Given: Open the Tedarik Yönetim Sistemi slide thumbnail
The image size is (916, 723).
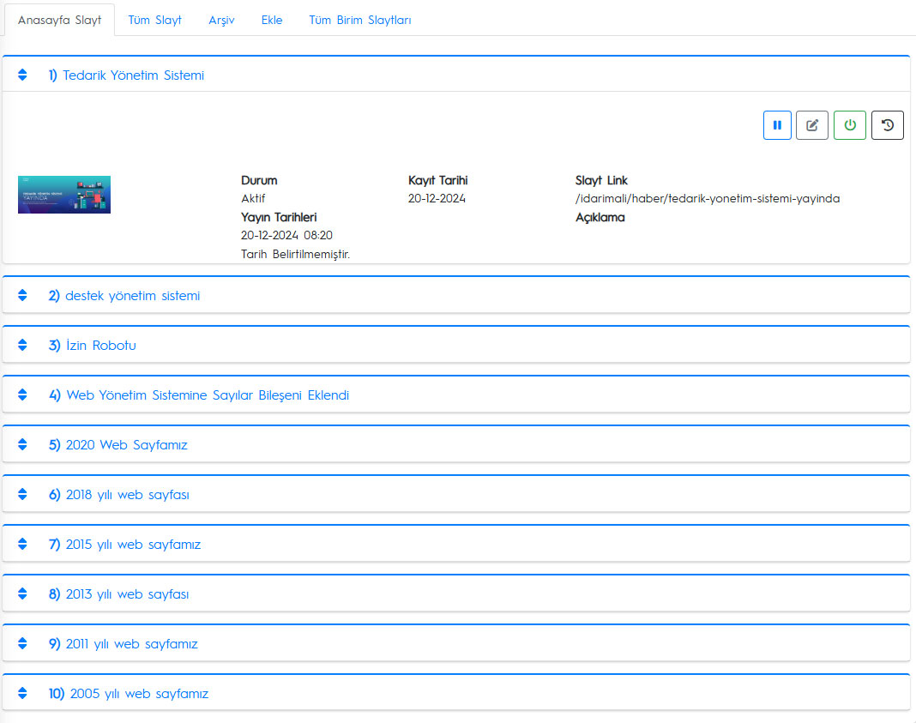Looking at the screenshot, I should (x=64, y=195).
